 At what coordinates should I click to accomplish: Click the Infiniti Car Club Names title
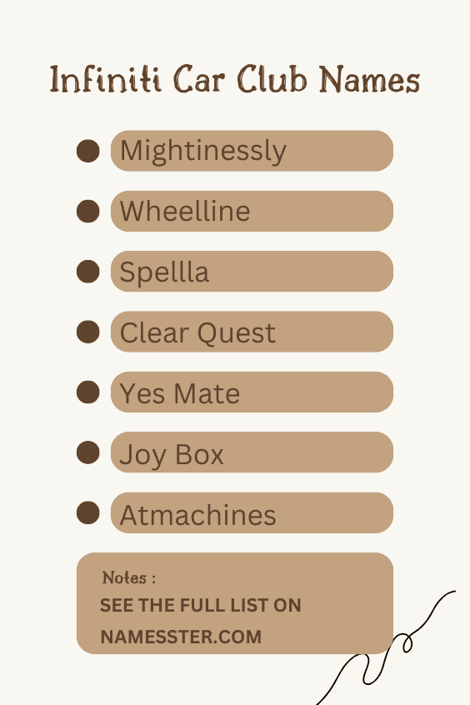coord(235,79)
